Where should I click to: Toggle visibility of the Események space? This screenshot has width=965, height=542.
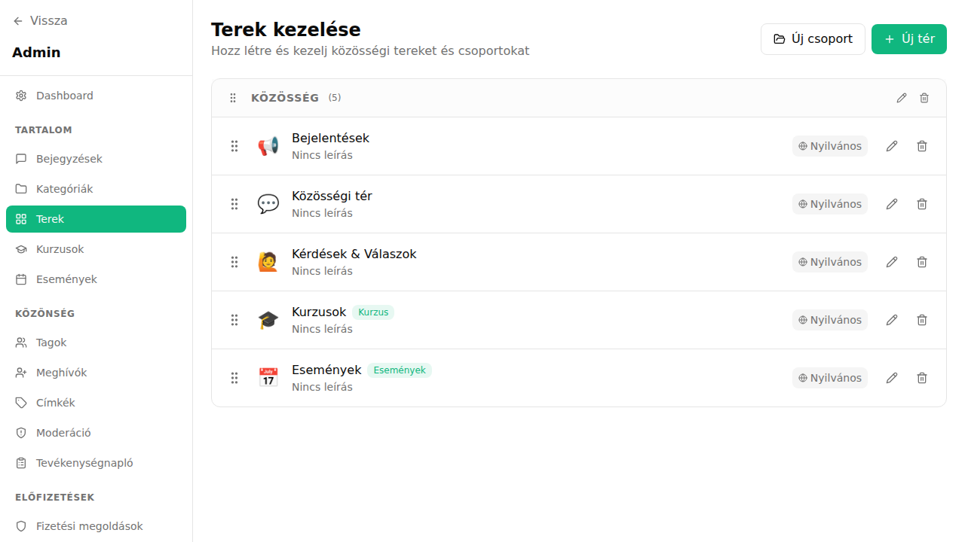tap(829, 377)
